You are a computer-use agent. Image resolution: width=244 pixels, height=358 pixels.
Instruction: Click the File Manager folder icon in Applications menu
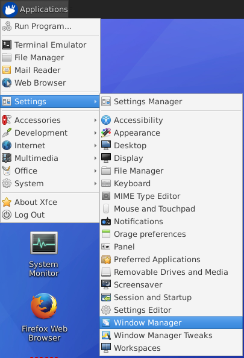click(x=7, y=57)
